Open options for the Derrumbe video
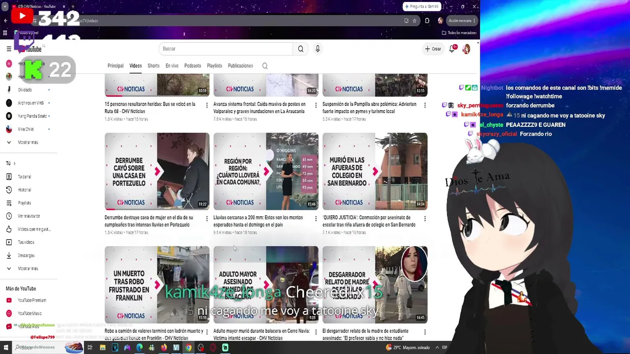 [x=207, y=218]
